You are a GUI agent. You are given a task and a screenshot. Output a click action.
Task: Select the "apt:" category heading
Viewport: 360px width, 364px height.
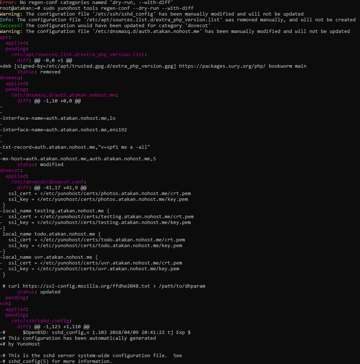(x=6, y=37)
